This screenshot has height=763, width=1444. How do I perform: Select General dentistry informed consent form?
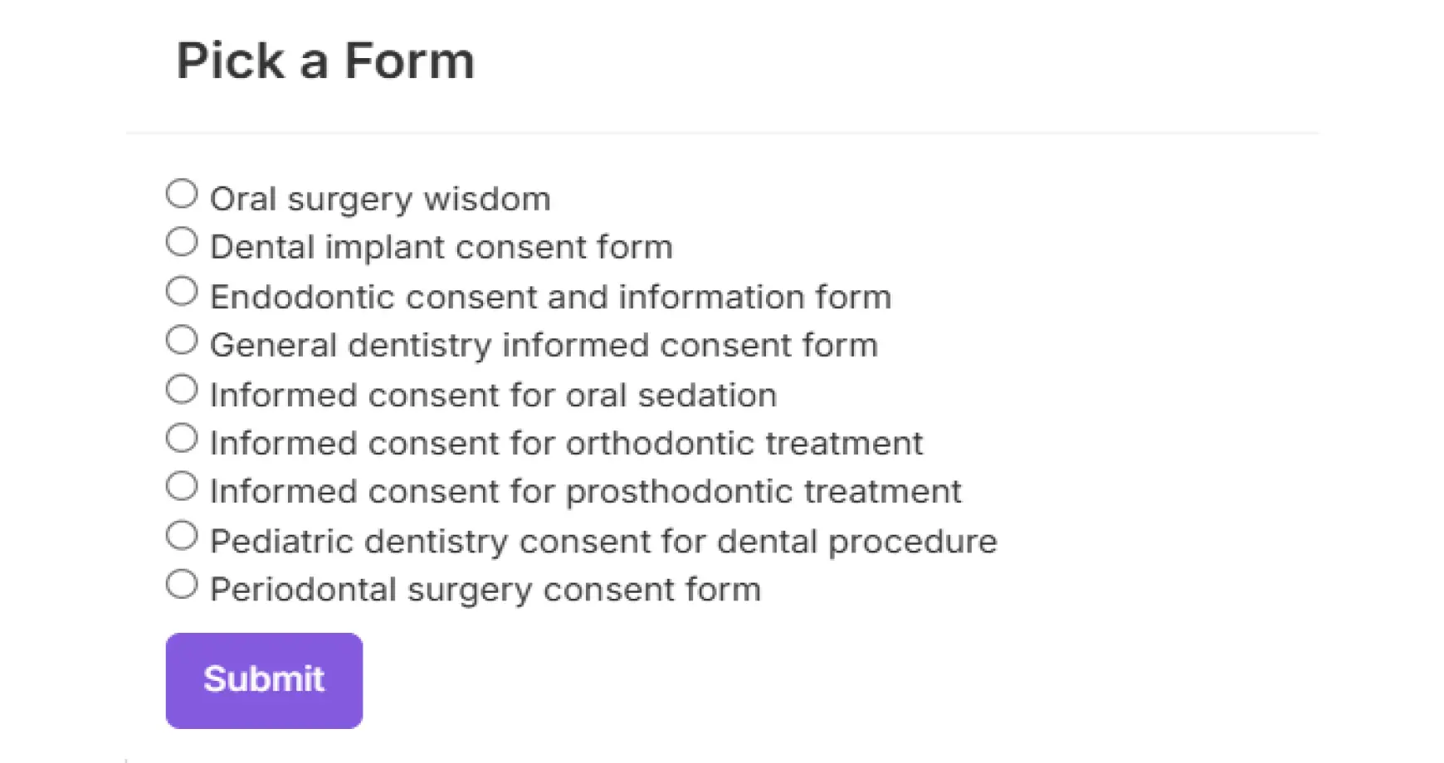pyautogui.click(x=181, y=339)
